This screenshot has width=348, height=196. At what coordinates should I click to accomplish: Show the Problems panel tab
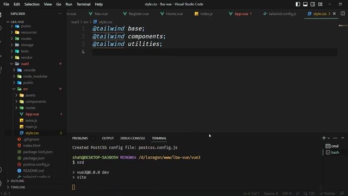[x=80, y=138]
